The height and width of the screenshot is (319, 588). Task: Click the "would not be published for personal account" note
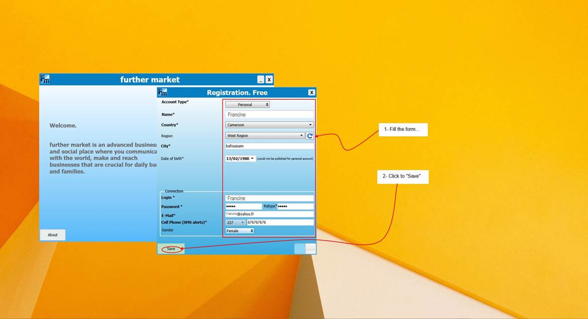point(285,159)
